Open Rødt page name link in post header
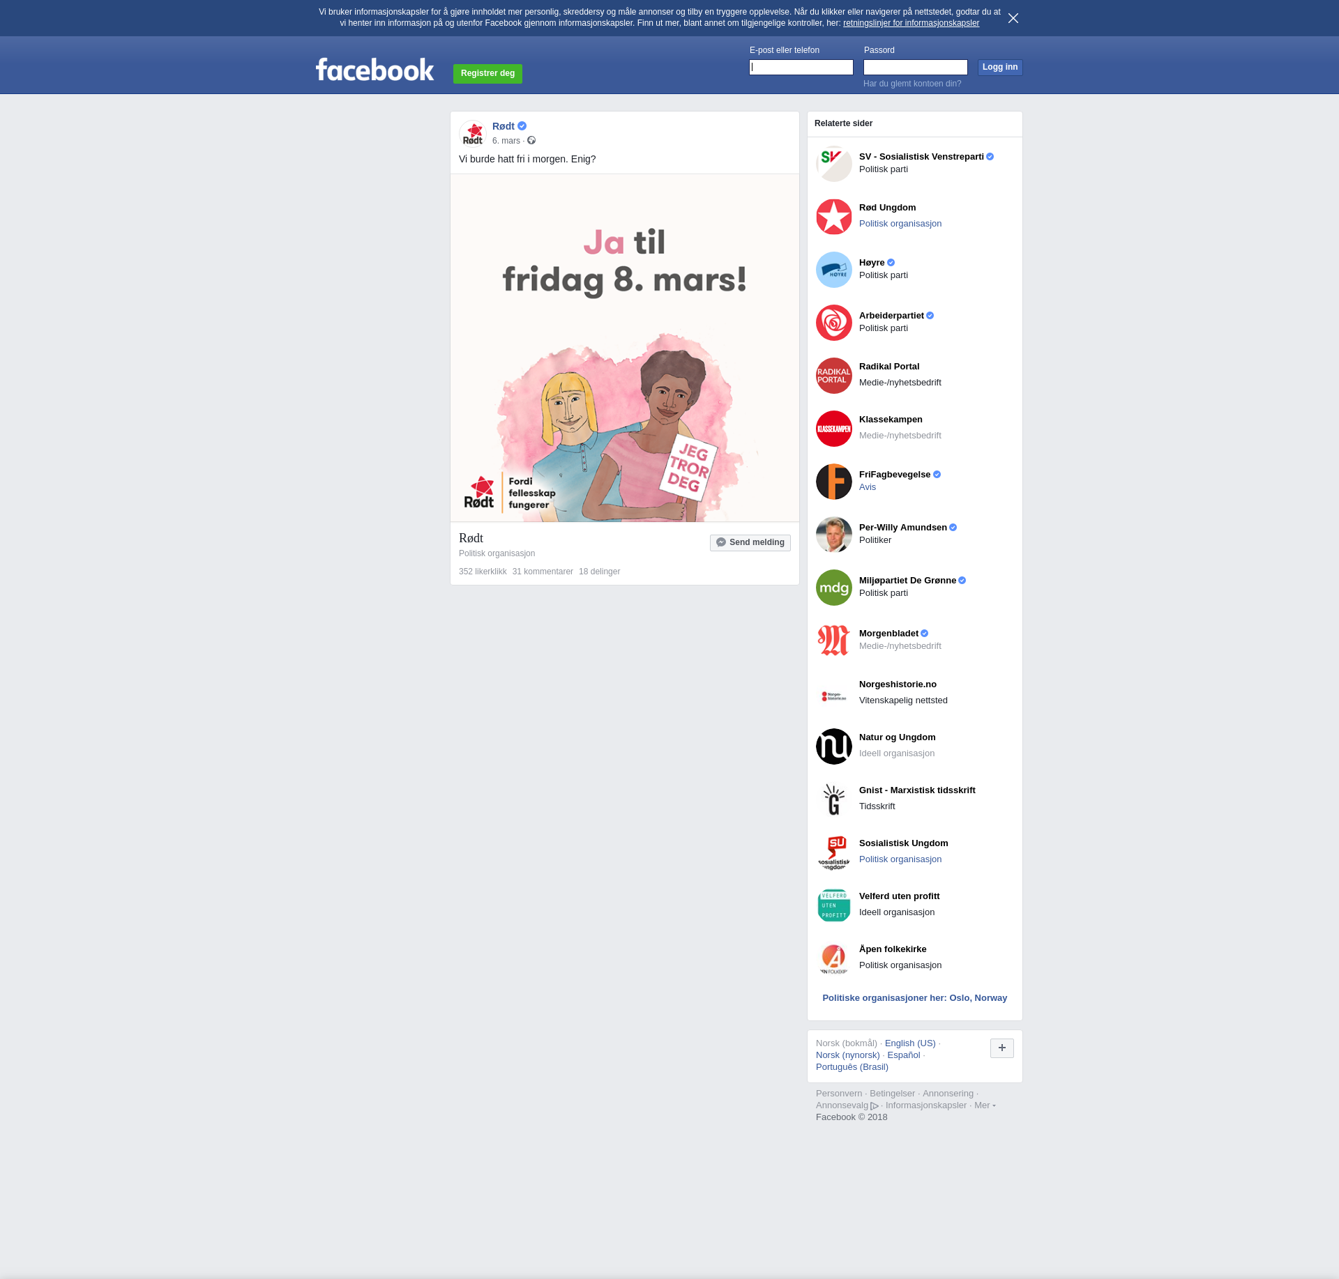The height and width of the screenshot is (1279, 1339). 504,126
